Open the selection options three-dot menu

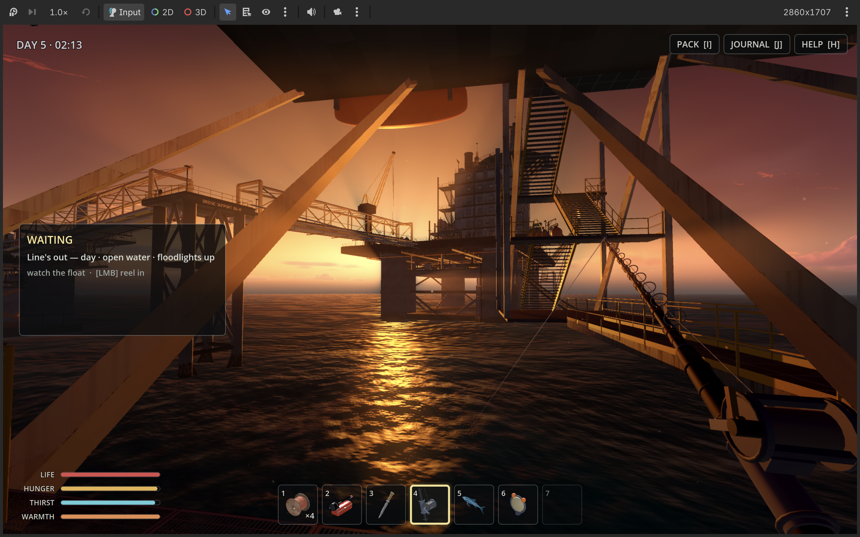coord(285,12)
